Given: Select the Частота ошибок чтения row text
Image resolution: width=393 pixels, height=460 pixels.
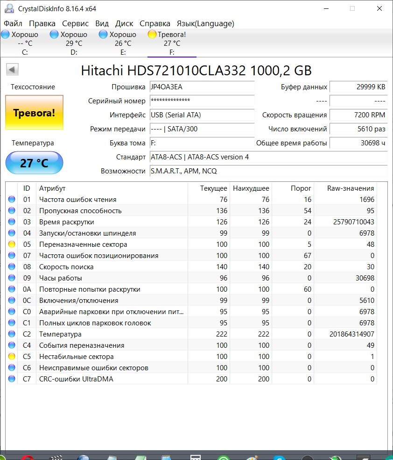Looking at the screenshot, I should [78, 200].
